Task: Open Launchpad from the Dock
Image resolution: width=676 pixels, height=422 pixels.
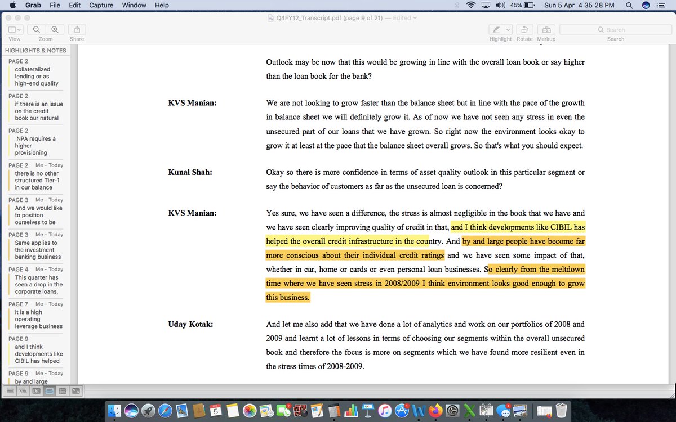Action: click(148, 410)
